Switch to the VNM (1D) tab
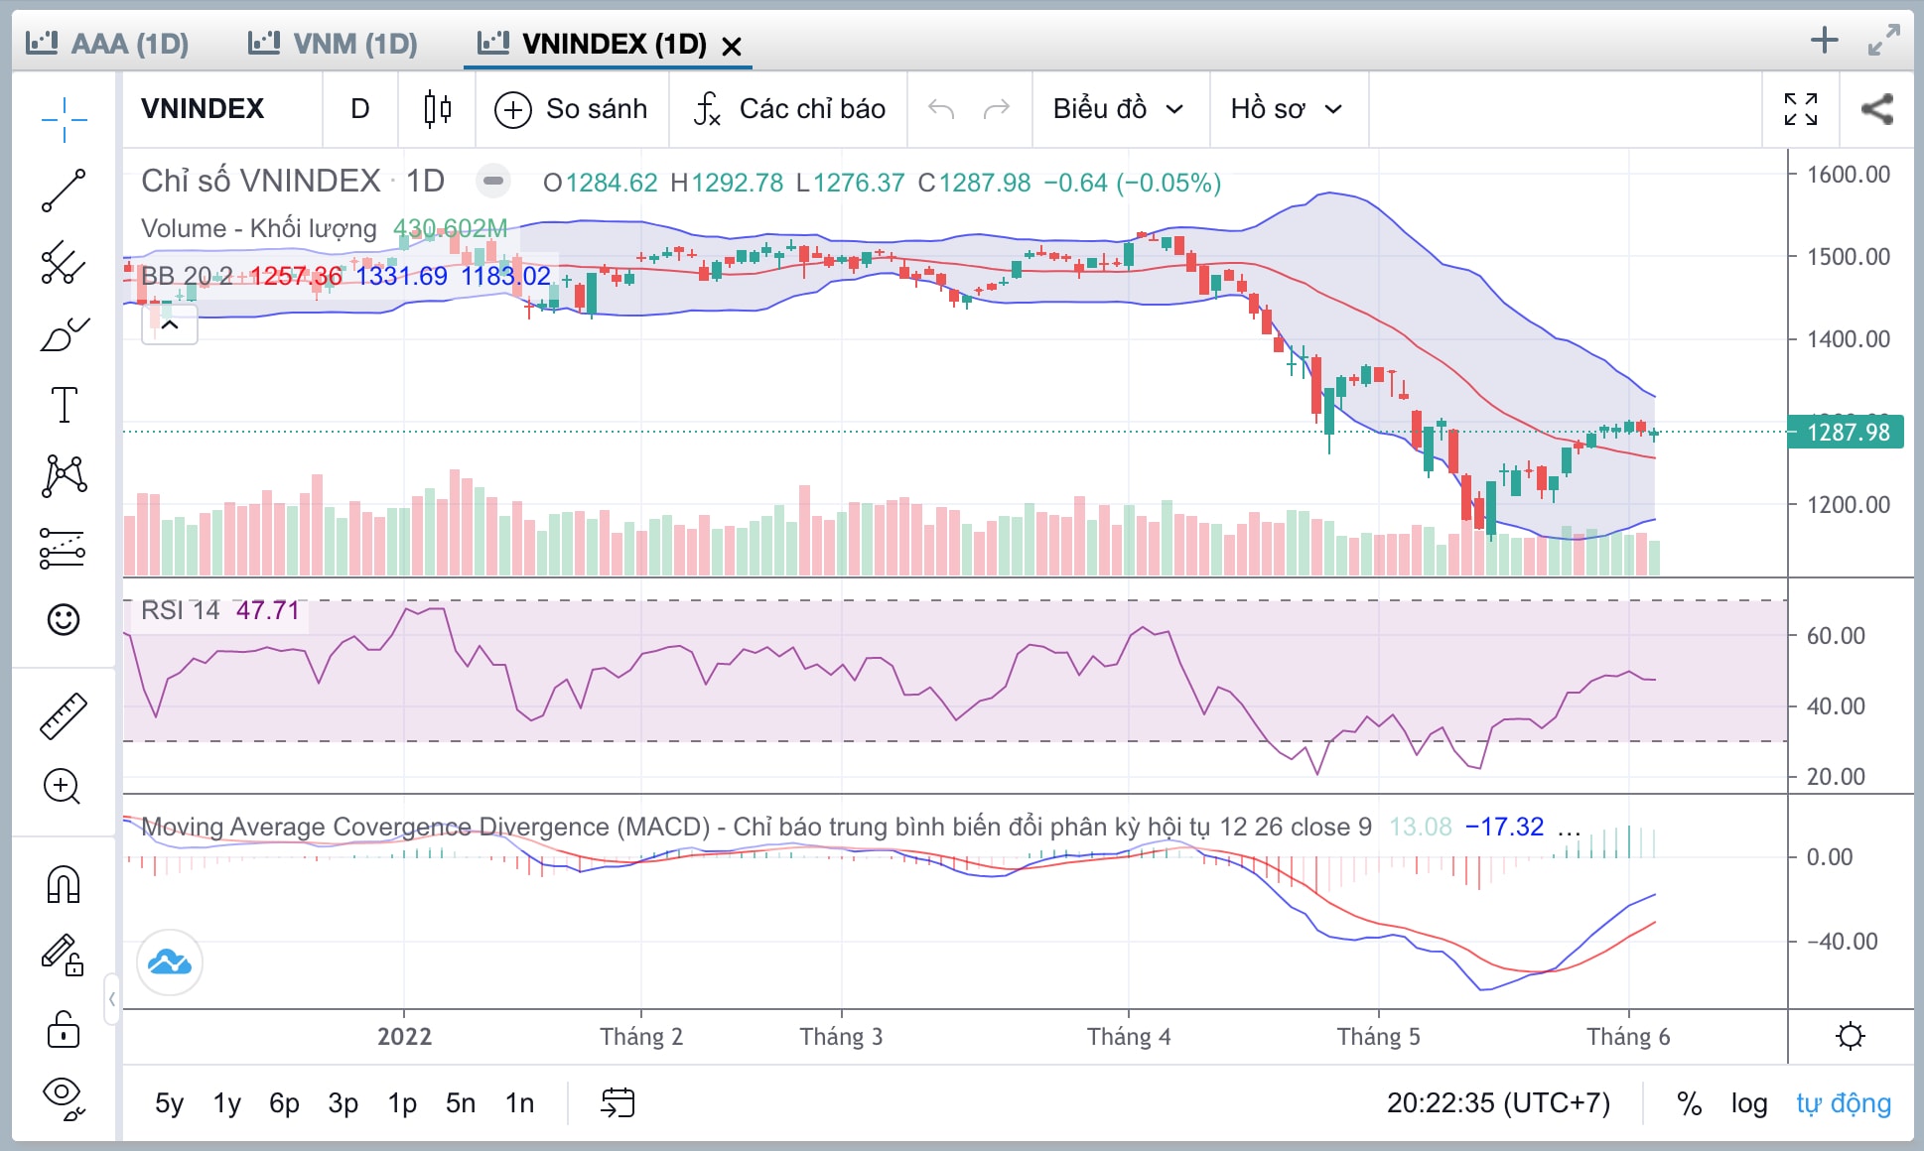The width and height of the screenshot is (1924, 1151). [x=333, y=44]
